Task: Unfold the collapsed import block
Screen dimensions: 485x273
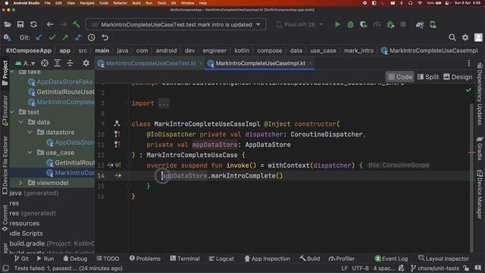Action: coord(164,103)
